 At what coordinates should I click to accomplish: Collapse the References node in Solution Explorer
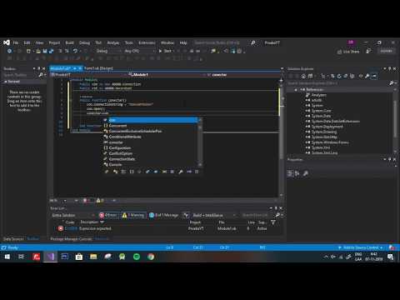point(296,89)
